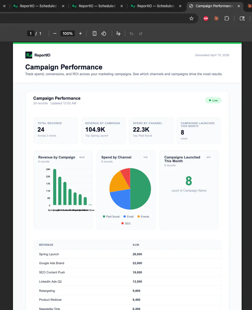Click the Email legend entry
252x310 pixels.
128,216
